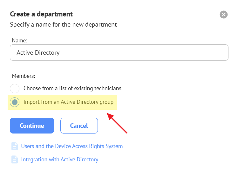Select the Import from Active Directory radio button
Screen dimensions: 238x174
pos(15,102)
